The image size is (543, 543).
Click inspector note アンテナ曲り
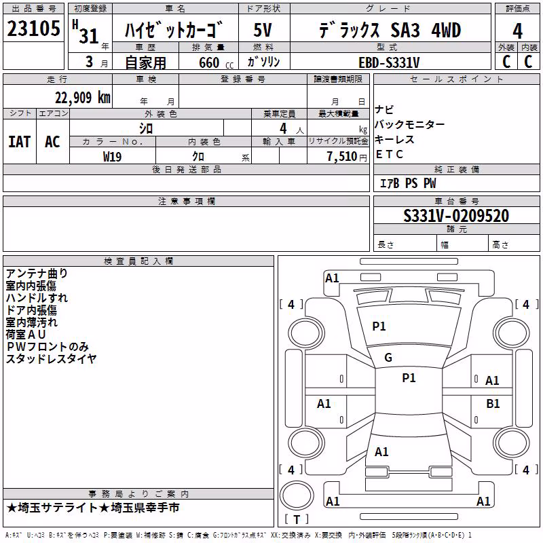tap(37, 274)
